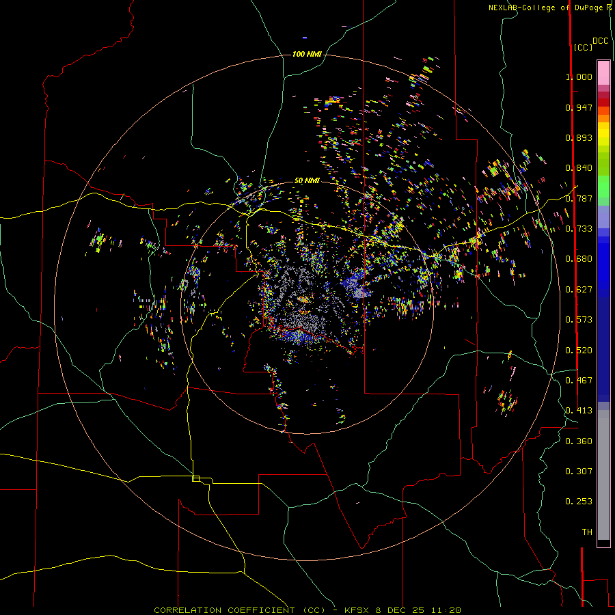Click the 50 NMI range ring label
615x615 pixels.
[x=307, y=180]
